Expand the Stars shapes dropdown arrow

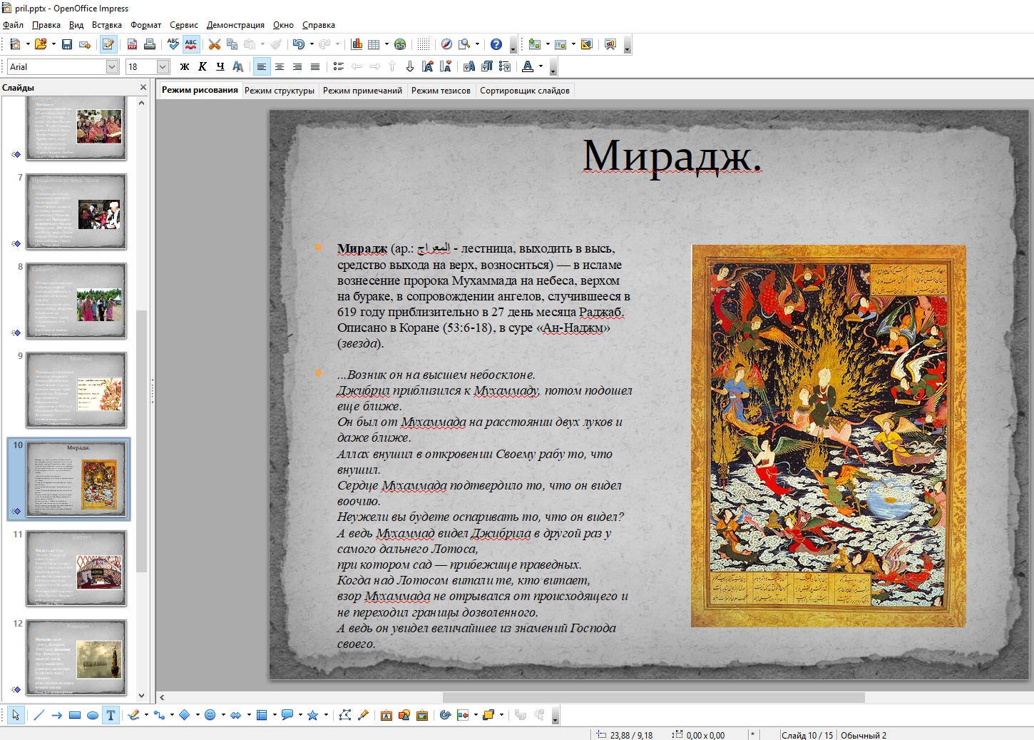(x=326, y=715)
